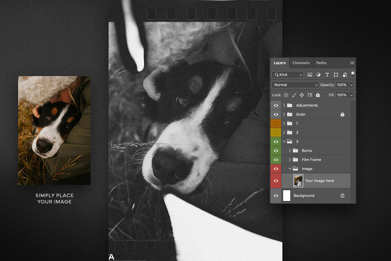The image size is (391, 261).
Task: Expand the Burns group
Action: (290, 151)
